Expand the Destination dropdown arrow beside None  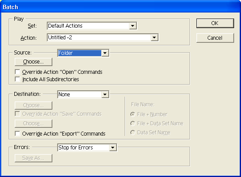[105, 95]
